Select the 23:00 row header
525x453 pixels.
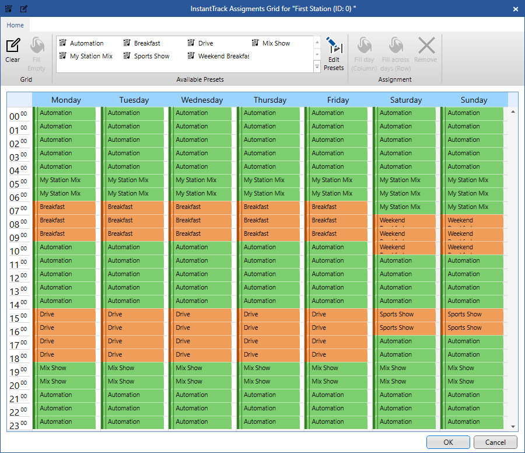(x=19, y=425)
